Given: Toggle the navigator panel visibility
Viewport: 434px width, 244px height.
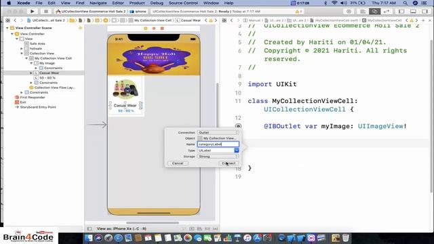Looking at the screenshot, I should [401, 12].
